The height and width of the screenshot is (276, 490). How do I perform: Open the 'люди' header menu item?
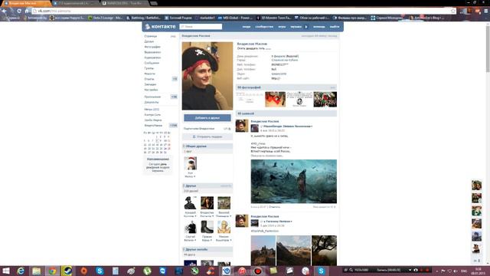pos(247,27)
